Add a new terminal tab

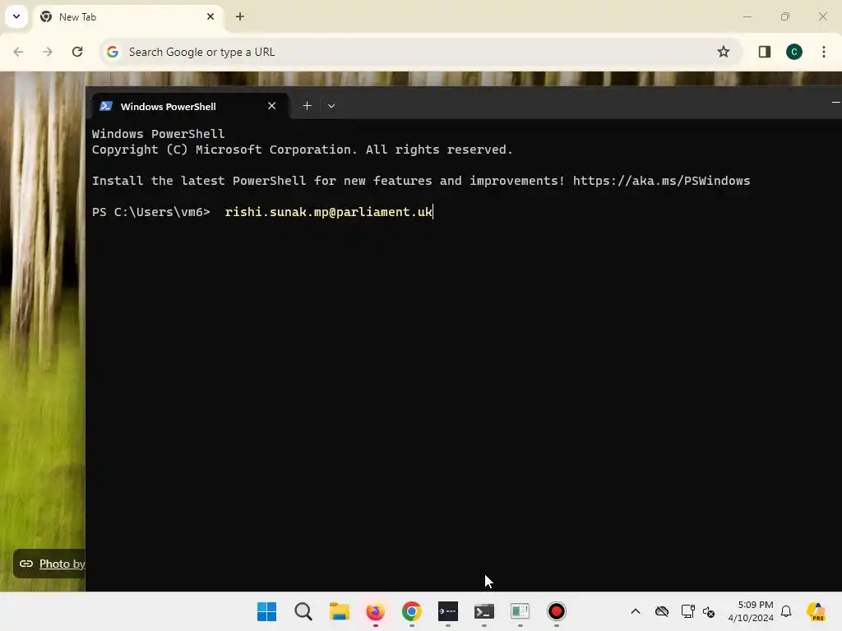308,106
